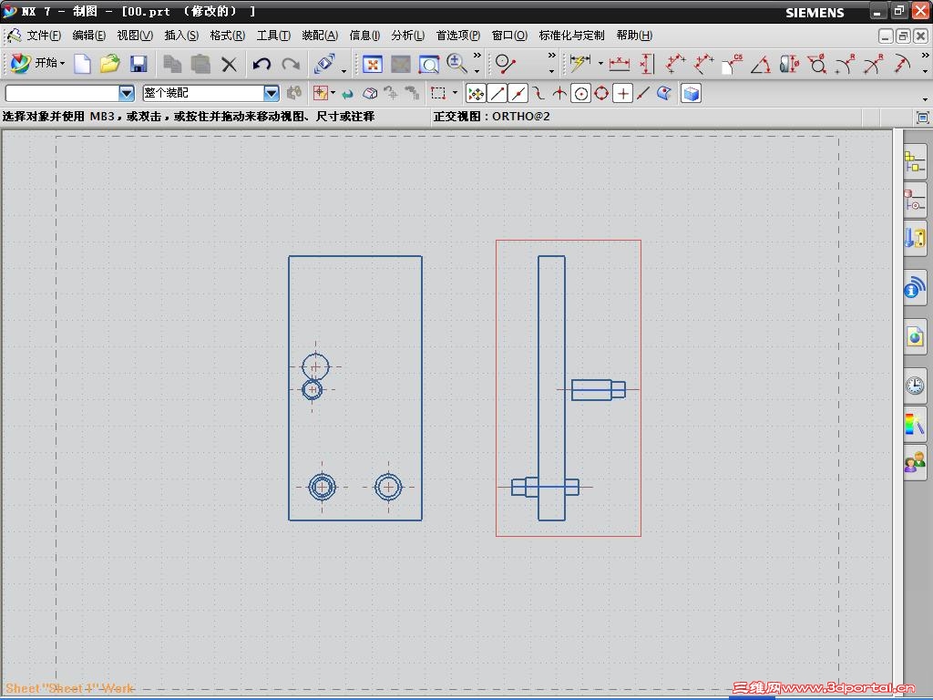
Task: Select the angular dimension tool
Action: coord(761,64)
